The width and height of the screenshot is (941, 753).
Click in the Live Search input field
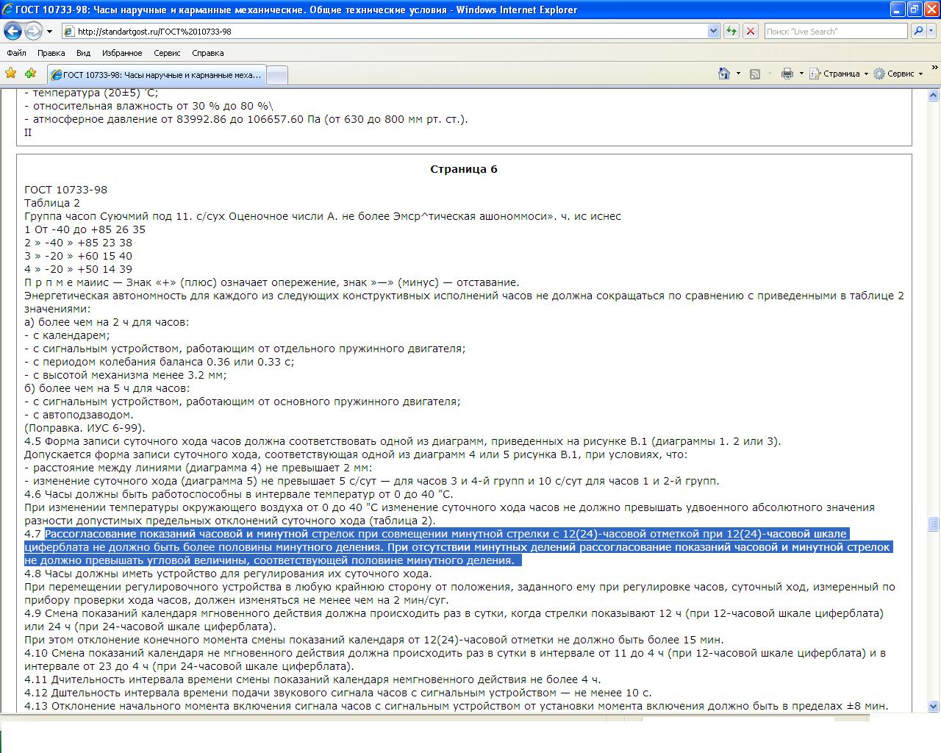(x=835, y=31)
